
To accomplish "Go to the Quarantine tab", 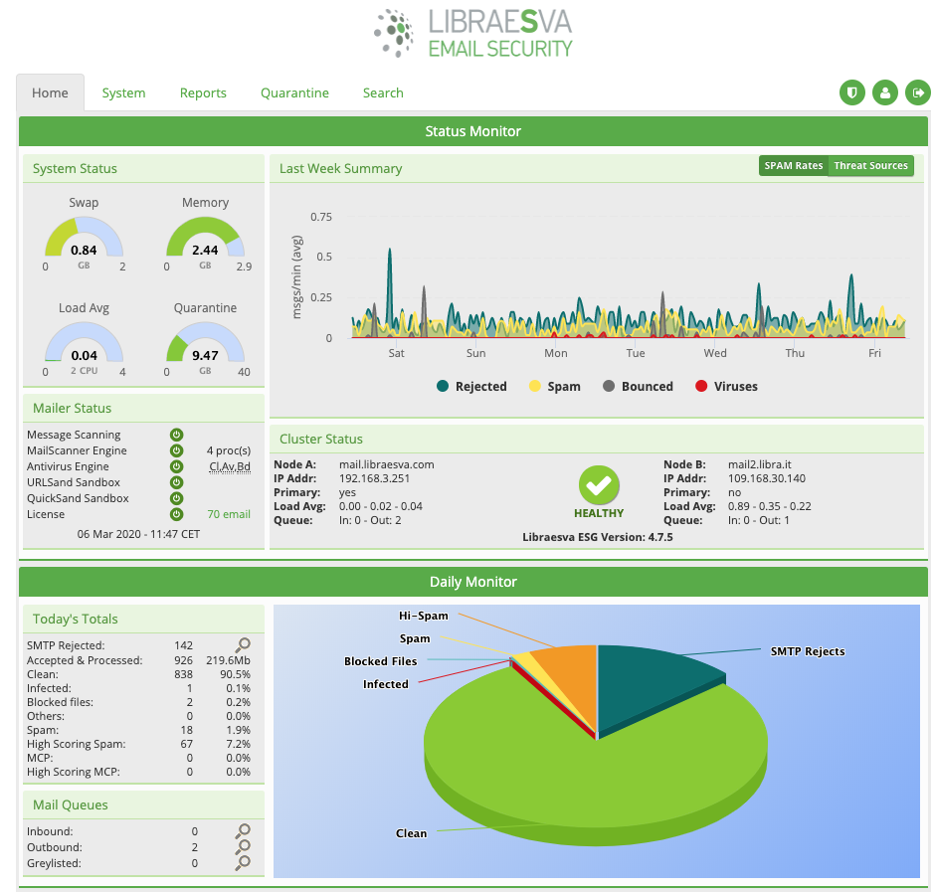I will 294,93.
